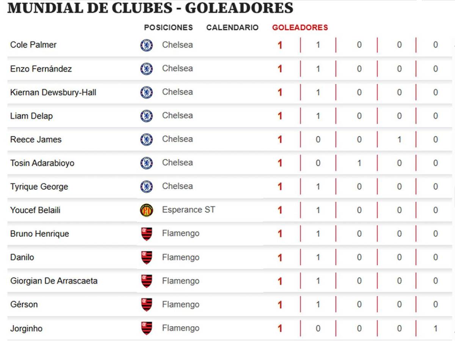Image resolution: width=455 pixels, height=341 pixels.
Task: Select the GOLEADORES tab
Action: pos(300,27)
